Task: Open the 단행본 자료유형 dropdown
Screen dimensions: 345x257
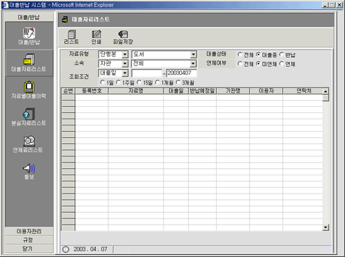Action: tap(125, 54)
